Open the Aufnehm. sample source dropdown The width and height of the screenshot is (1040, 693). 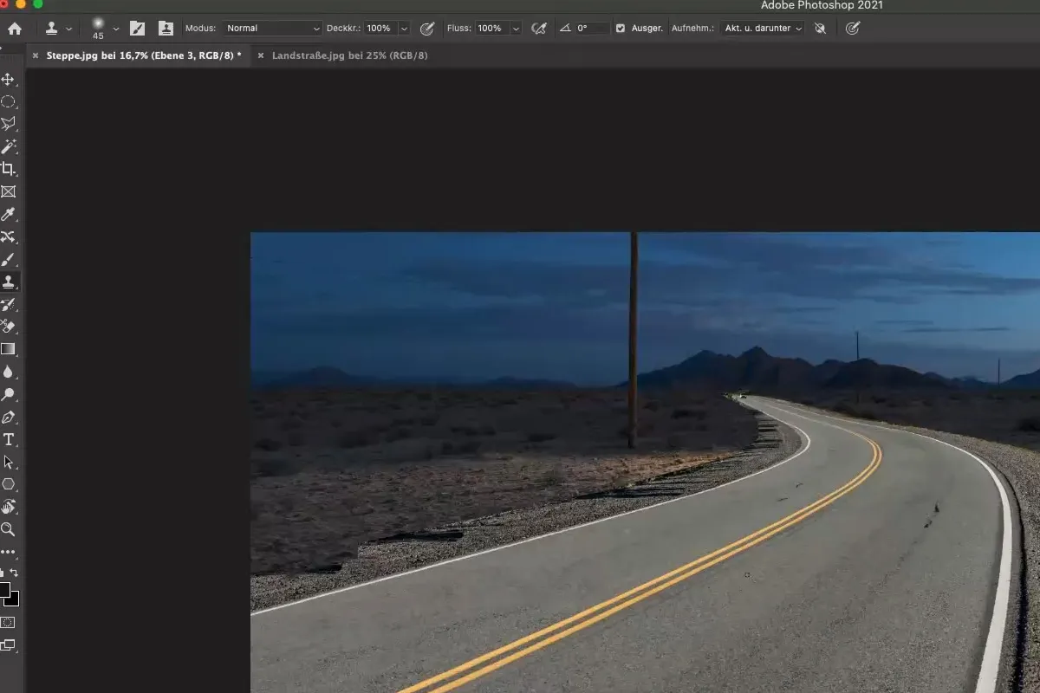(761, 28)
